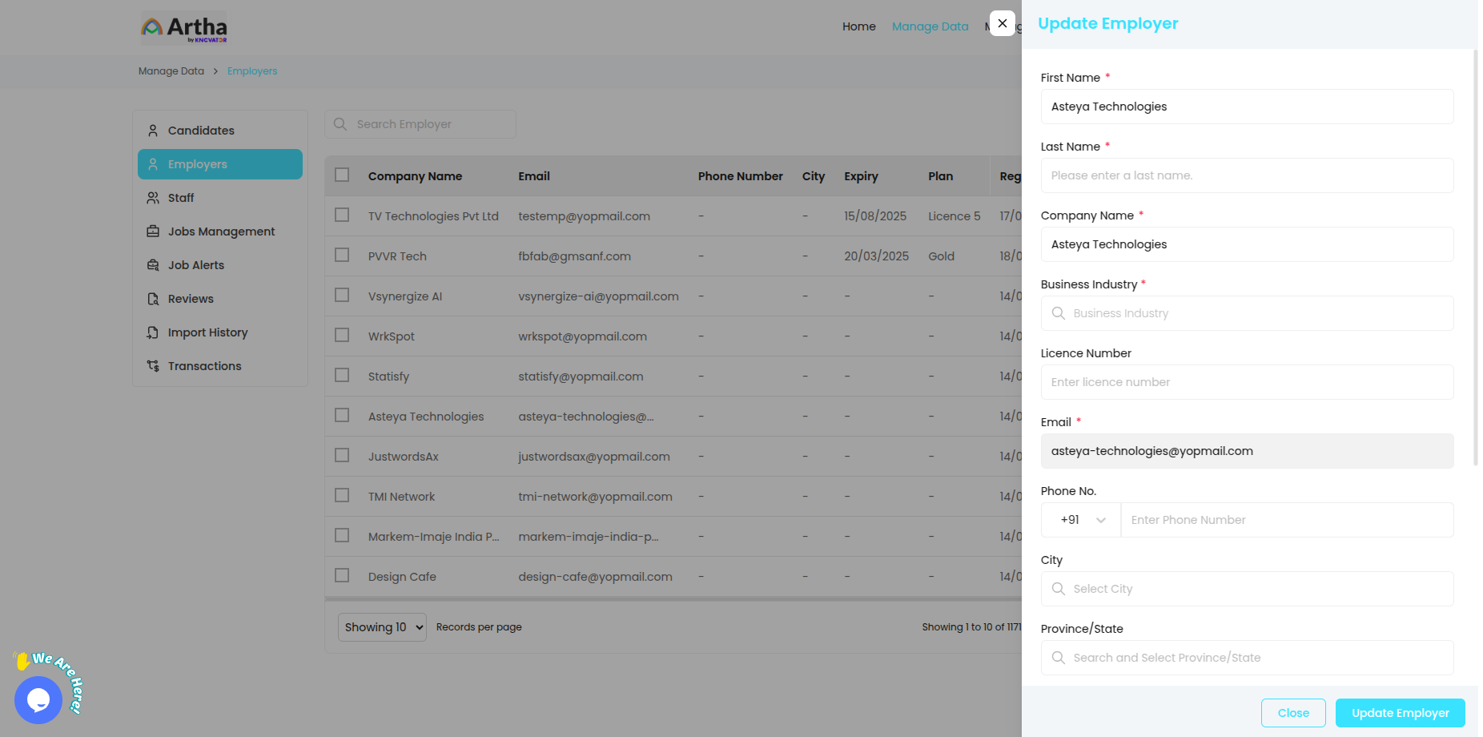Image resolution: width=1483 pixels, height=737 pixels.
Task: Click the Reviews document icon
Action: tap(153, 299)
